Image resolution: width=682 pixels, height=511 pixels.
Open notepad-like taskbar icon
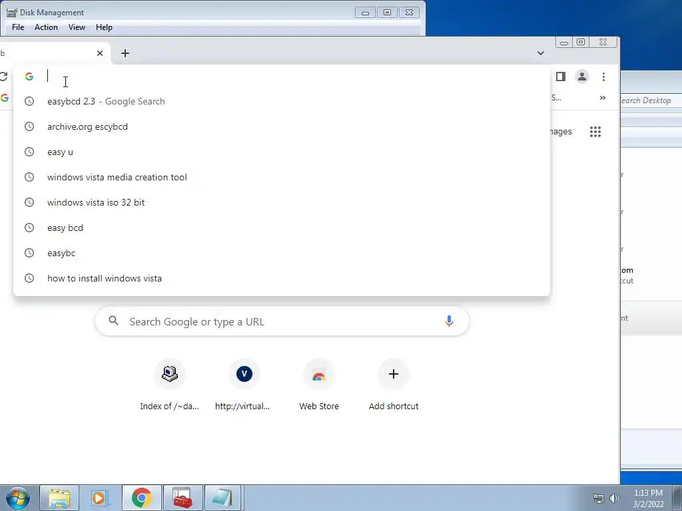pos(222,498)
